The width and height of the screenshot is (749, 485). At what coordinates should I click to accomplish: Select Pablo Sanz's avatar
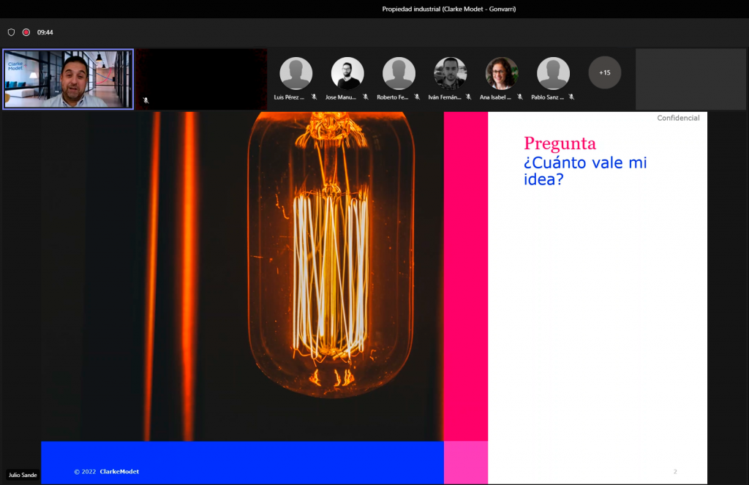click(x=553, y=73)
